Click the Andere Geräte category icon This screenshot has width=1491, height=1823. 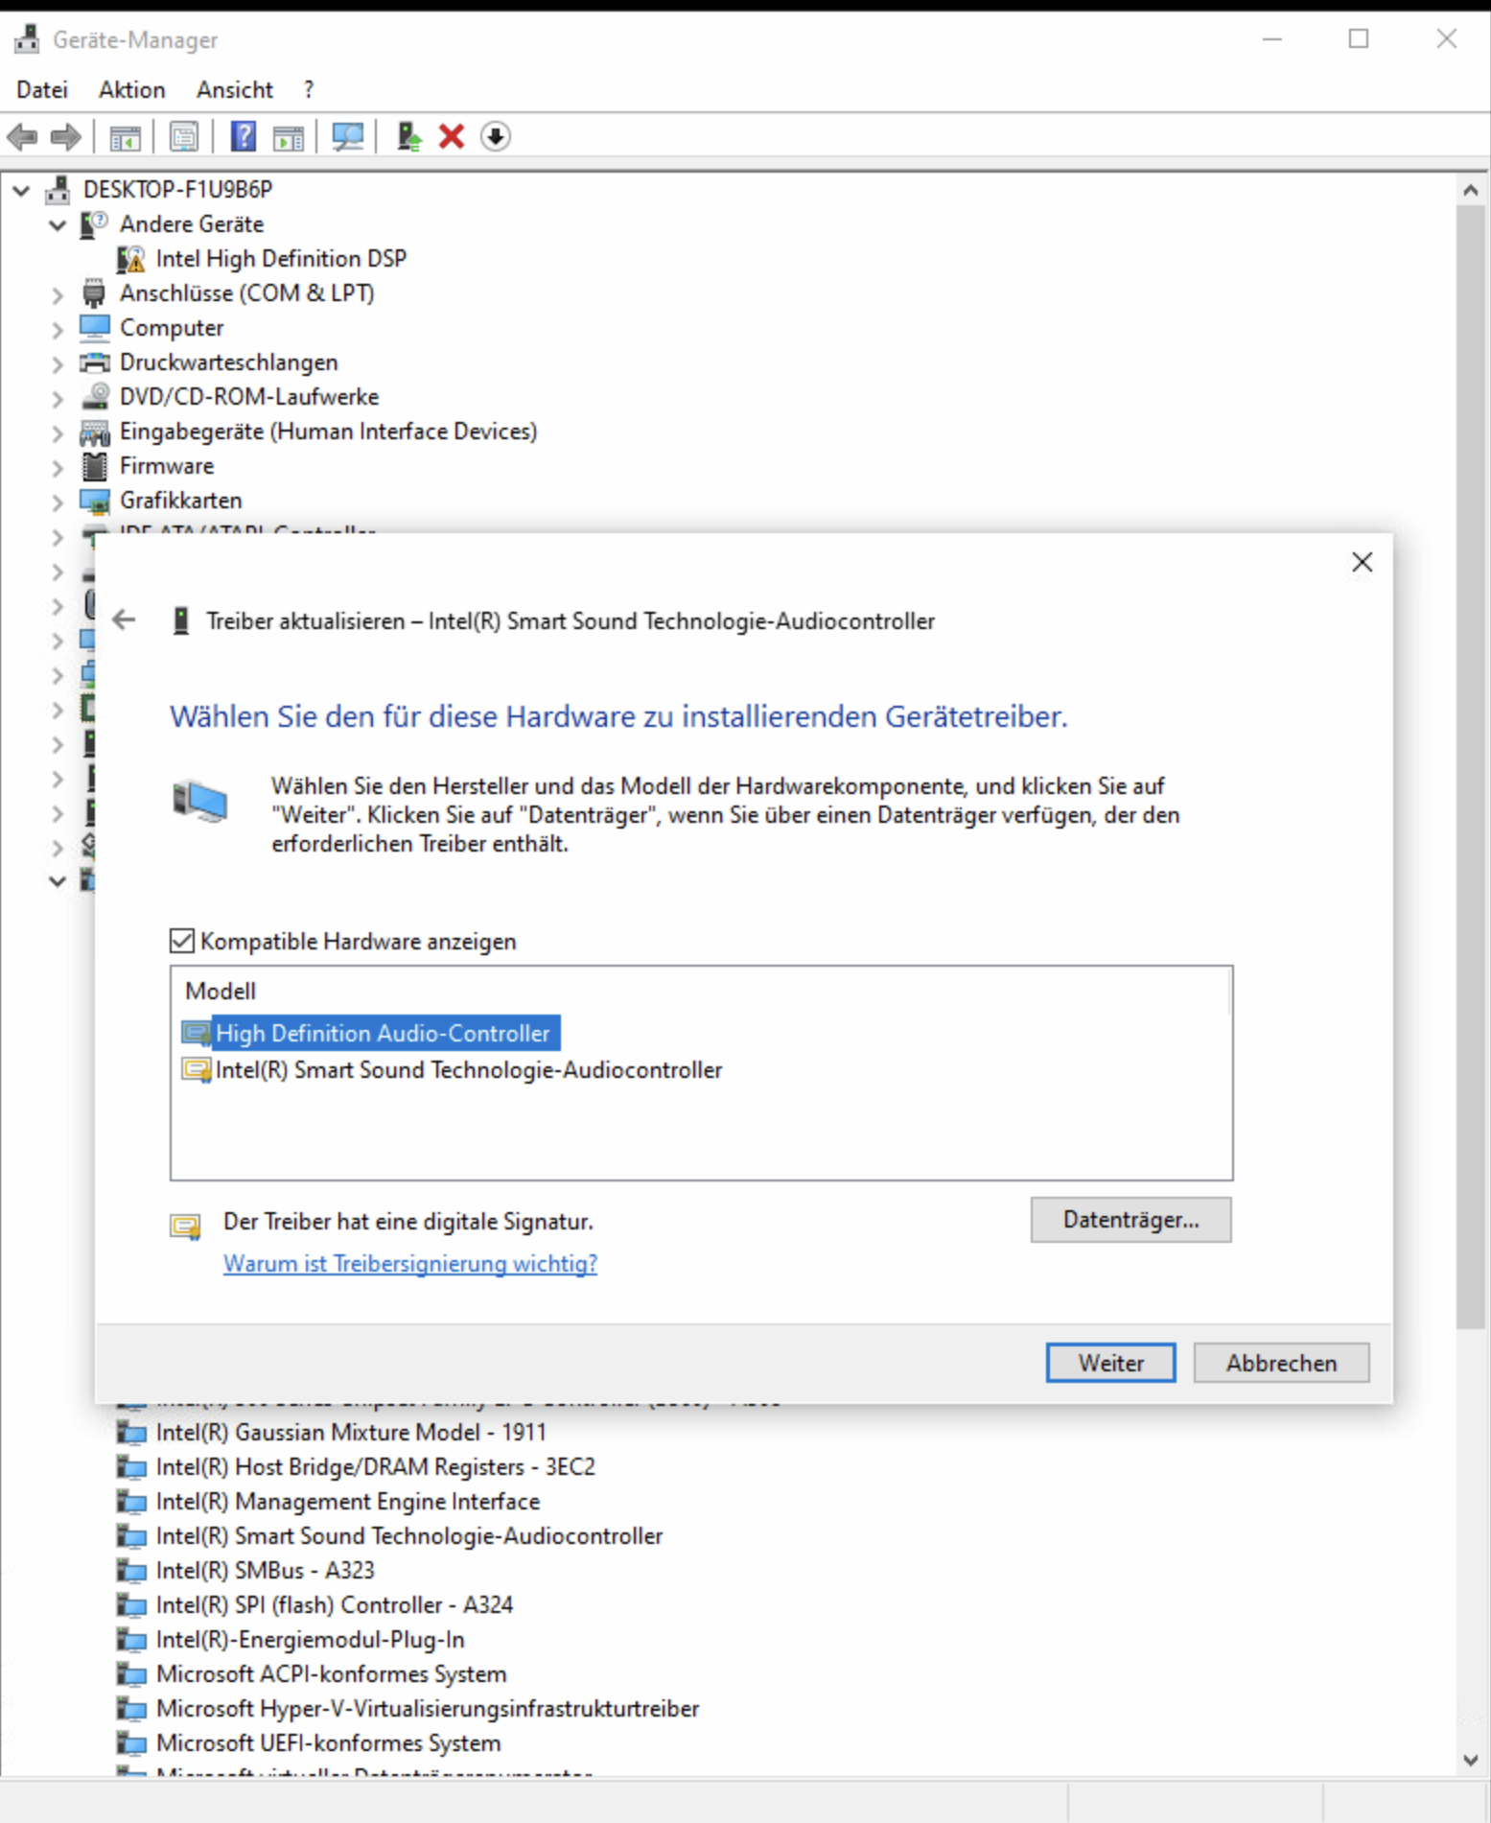coord(94,224)
